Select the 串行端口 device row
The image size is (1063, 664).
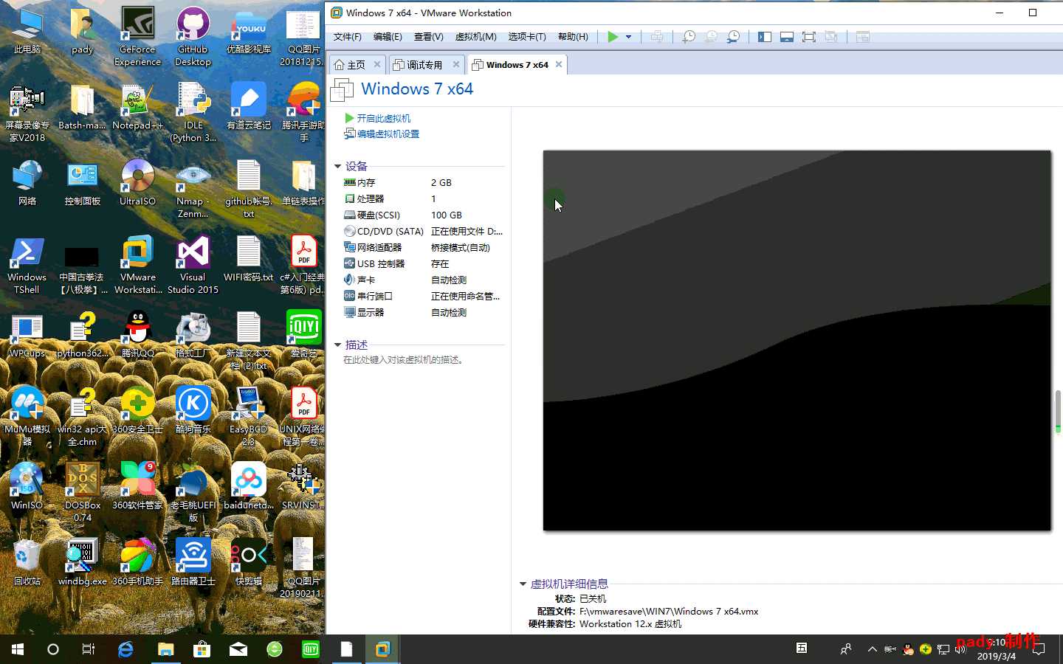(424, 296)
